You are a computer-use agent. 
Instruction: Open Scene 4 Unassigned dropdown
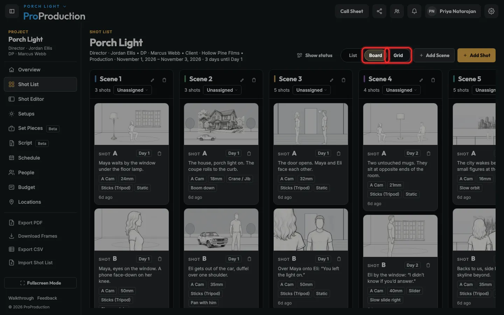(x=401, y=90)
